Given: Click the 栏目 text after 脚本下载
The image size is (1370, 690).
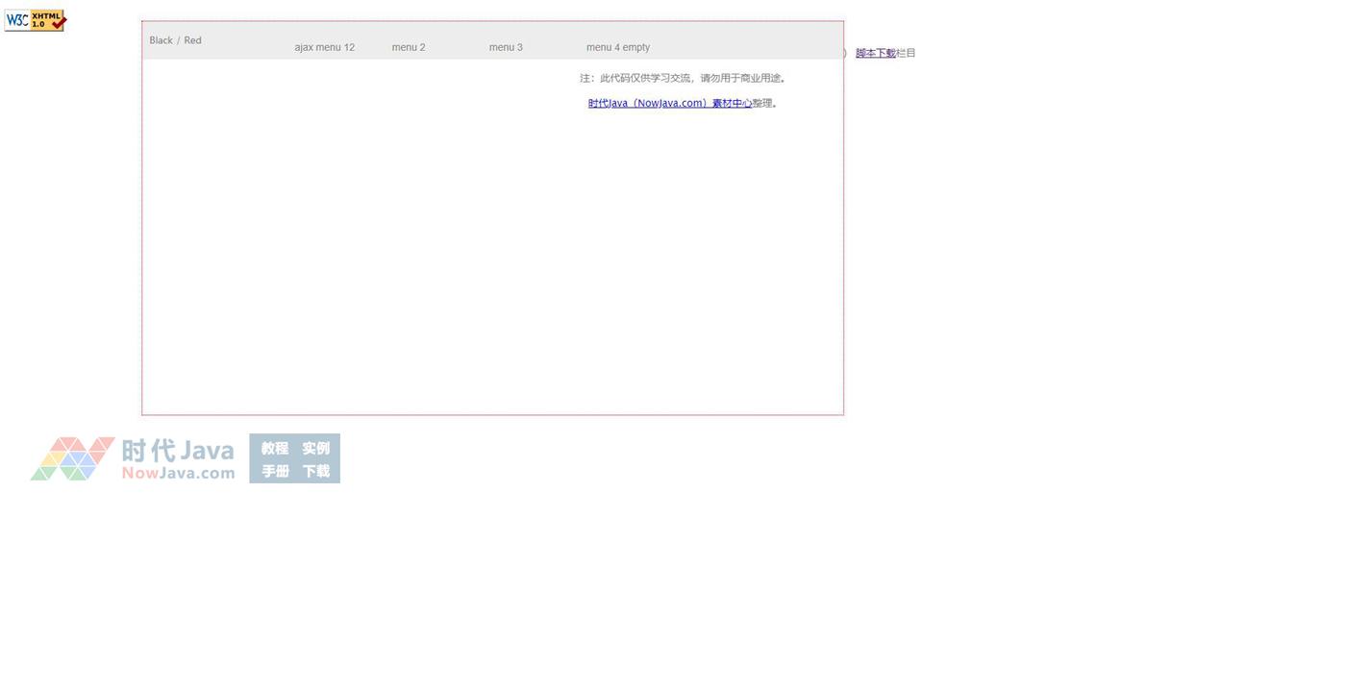Looking at the screenshot, I should (906, 53).
